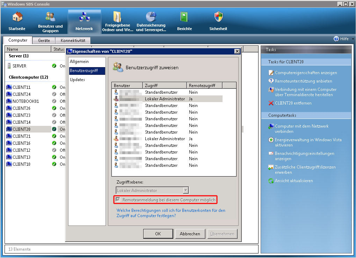
Task: Click Verbindung mit einem Computer über Terminaldienste
Action: 306,92
